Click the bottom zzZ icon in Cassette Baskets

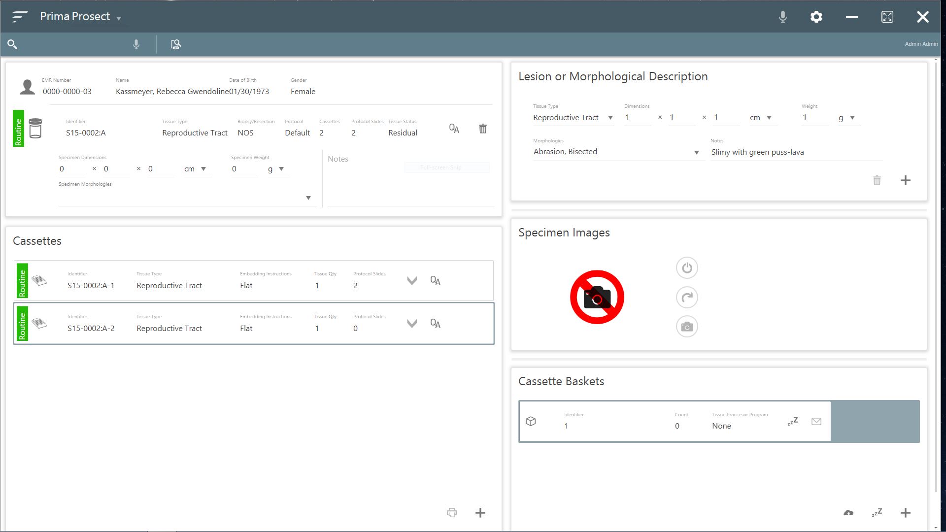click(877, 513)
